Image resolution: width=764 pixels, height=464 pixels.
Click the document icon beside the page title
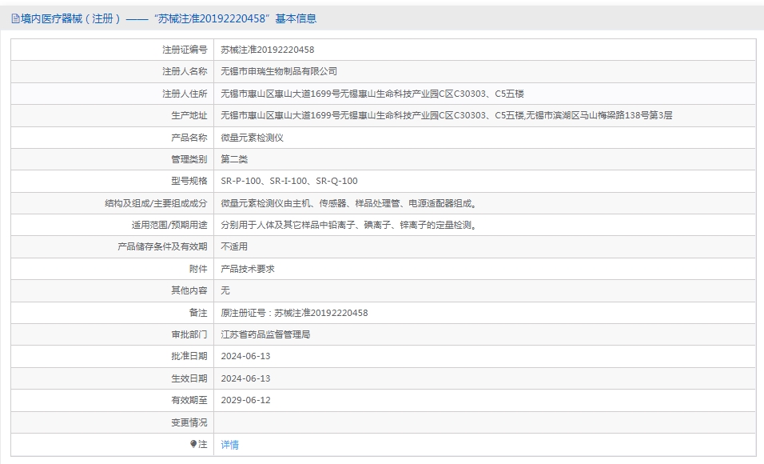click(x=16, y=19)
